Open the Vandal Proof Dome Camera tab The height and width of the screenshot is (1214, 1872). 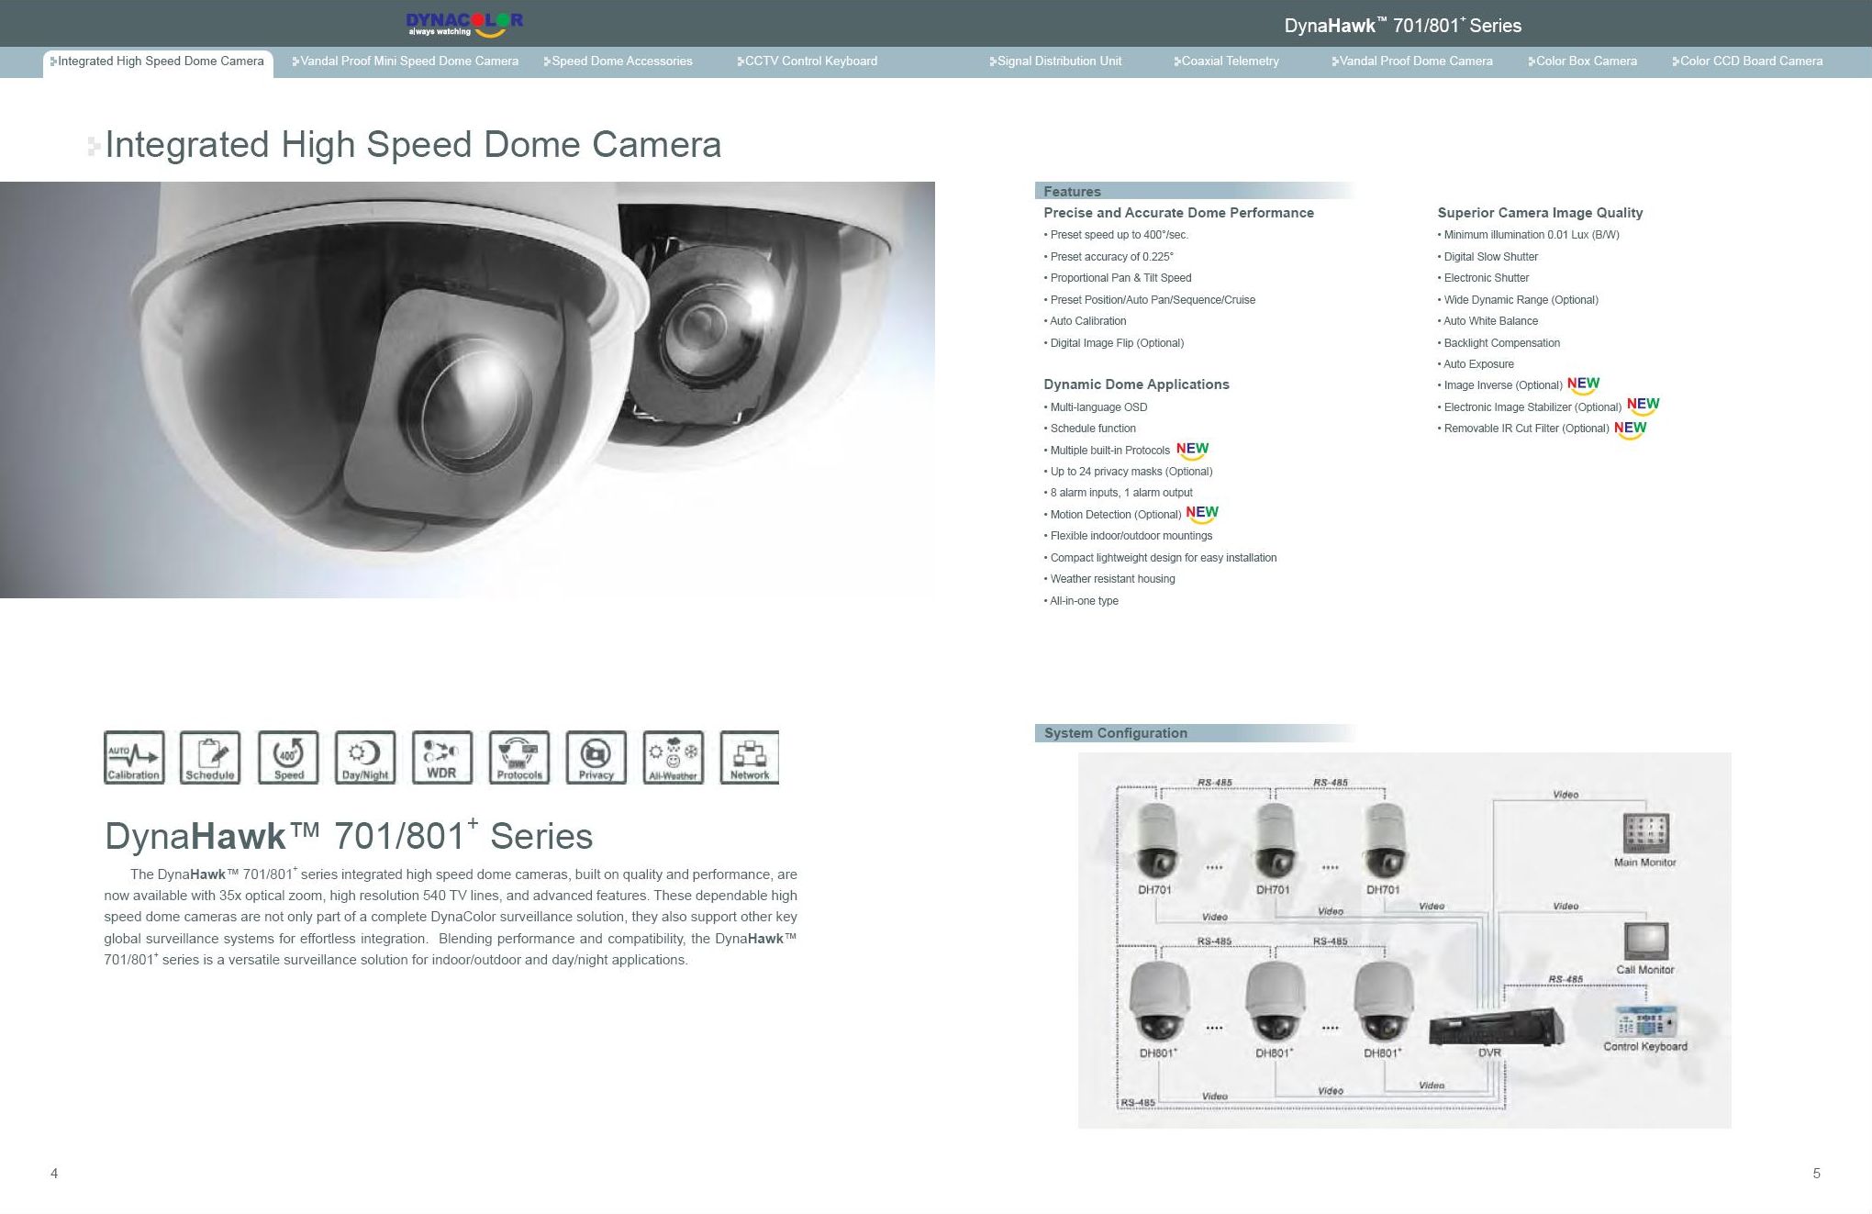[1412, 61]
